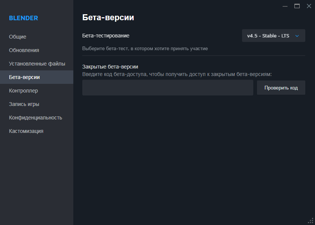Click the Бета-версии page heading

pyautogui.click(x=108, y=18)
